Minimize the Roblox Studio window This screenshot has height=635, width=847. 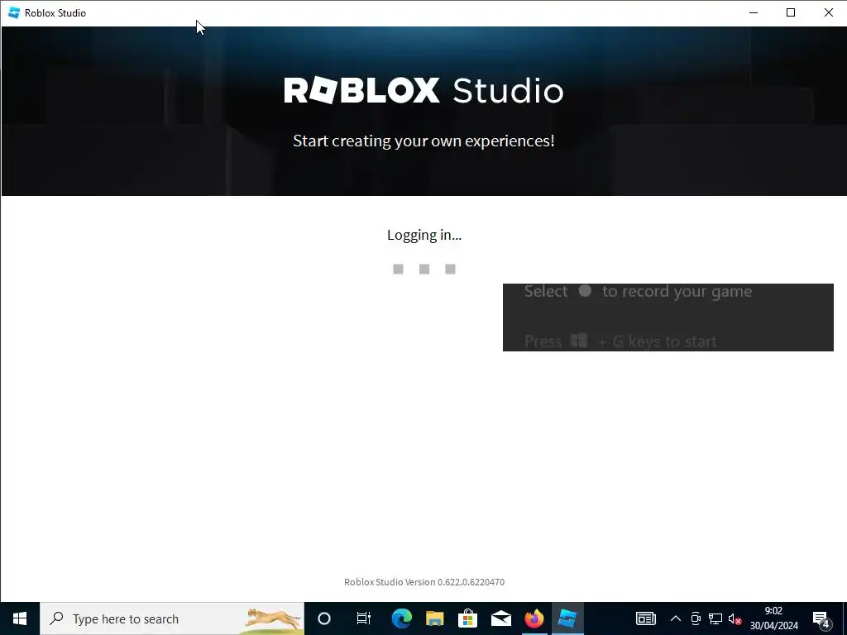click(x=754, y=12)
